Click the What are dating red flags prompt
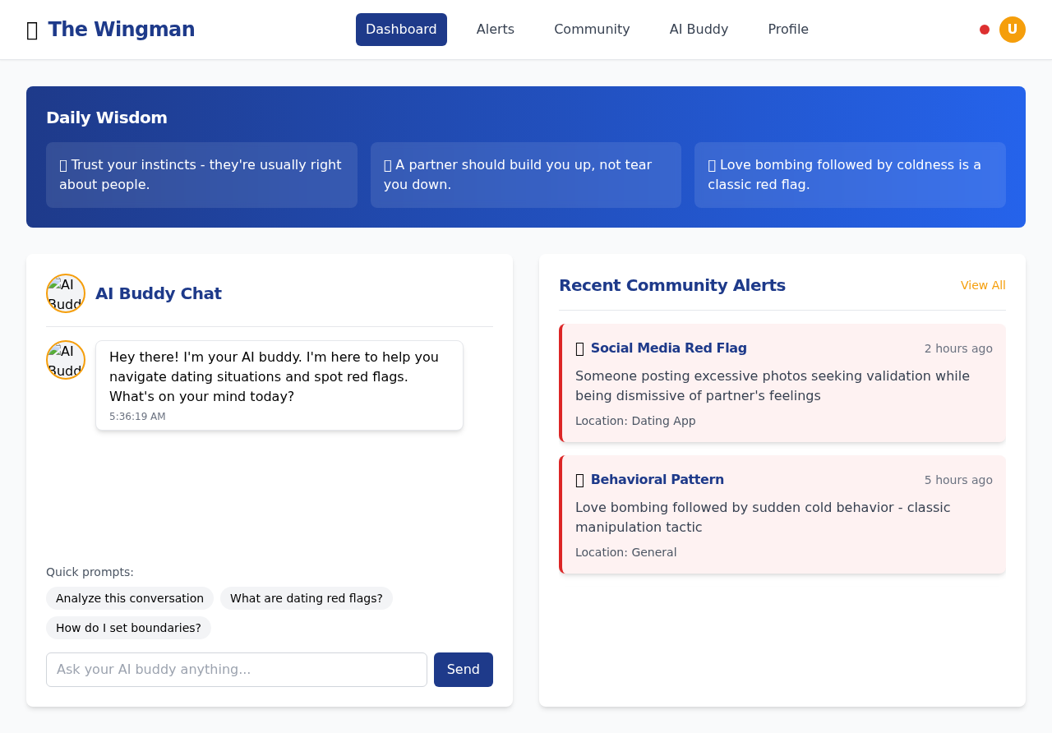Viewport: 1052px width, 733px height. click(x=306, y=598)
